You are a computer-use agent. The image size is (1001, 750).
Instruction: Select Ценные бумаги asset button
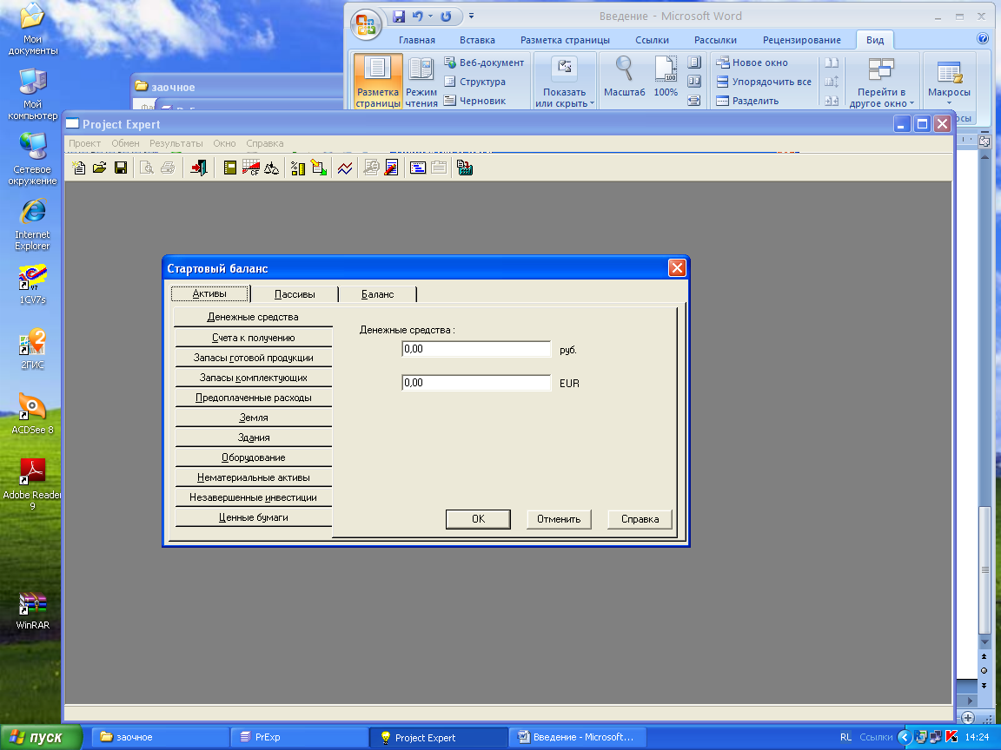[254, 517]
